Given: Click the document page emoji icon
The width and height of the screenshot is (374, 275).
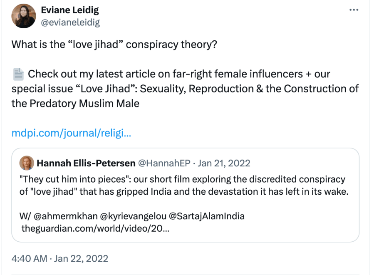Looking at the screenshot, I should [18, 74].
